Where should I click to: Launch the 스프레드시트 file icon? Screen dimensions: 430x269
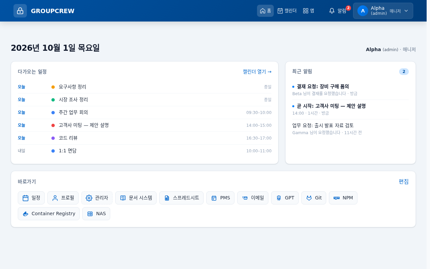(x=167, y=198)
